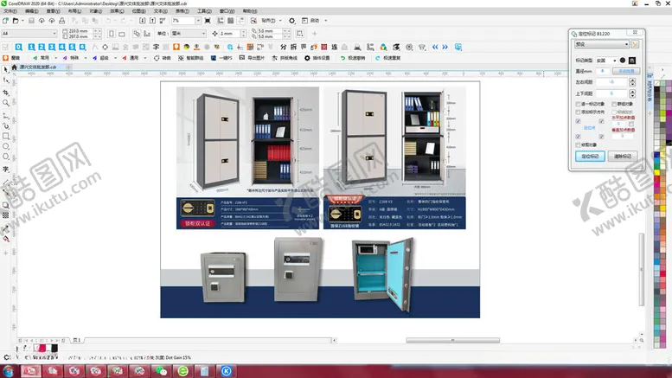This screenshot has height=378, width=672.
Task: Select the Rectangle tool in toolbox
Action: [5, 137]
